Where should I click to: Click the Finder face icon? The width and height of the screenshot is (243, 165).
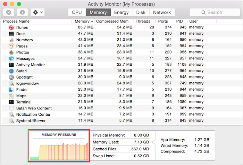(x=11, y=90)
